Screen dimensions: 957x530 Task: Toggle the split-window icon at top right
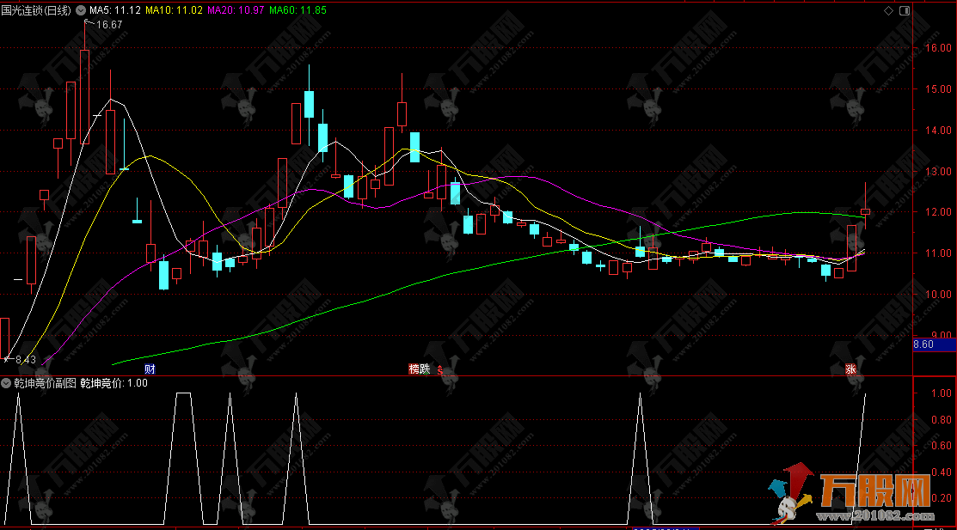905,10
